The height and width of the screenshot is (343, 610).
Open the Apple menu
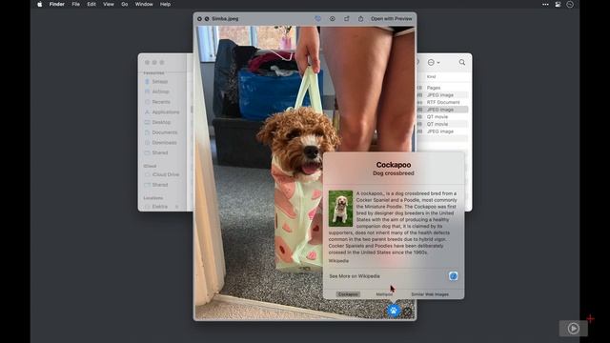pos(40,4)
